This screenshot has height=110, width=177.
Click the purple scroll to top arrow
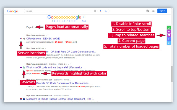(169, 32)
